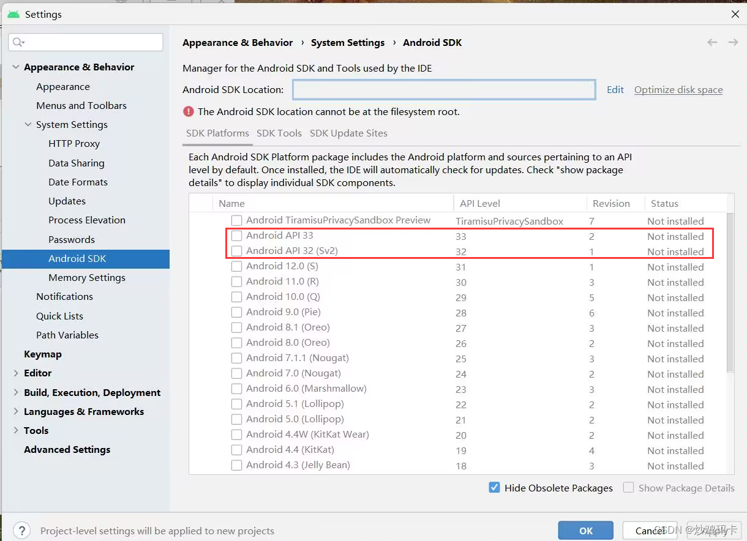Open the Updates settings page

67,201
